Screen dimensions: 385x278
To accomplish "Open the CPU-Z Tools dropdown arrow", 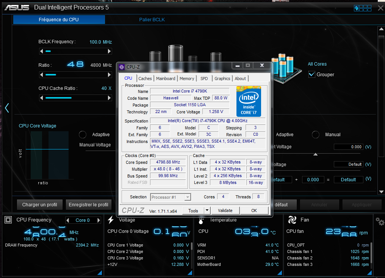I will (x=207, y=210).
